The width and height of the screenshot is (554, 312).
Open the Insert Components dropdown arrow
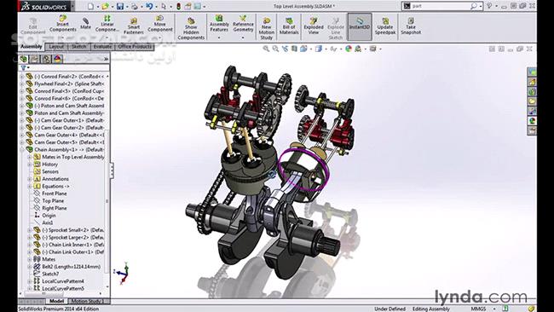point(62,37)
